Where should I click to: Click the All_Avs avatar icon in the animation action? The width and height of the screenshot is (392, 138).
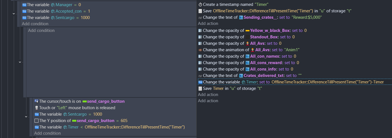(252, 50)
